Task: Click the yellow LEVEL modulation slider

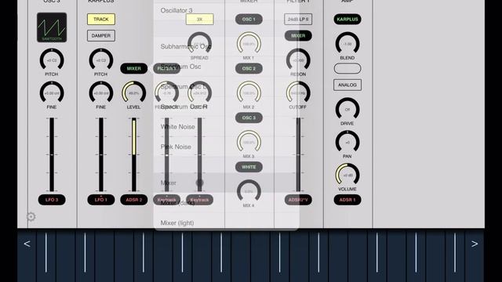Action: coord(134,154)
